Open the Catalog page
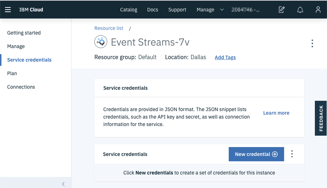The height and width of the screenshot is (188, 327). [x=128, y=10]
